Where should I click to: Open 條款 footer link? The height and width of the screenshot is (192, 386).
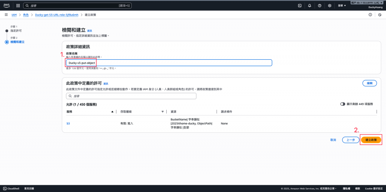(357, 189)
